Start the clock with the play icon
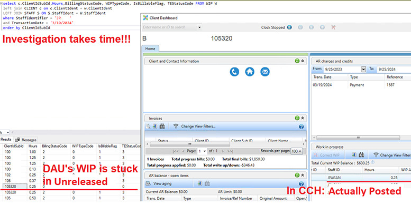 [289, 27]
